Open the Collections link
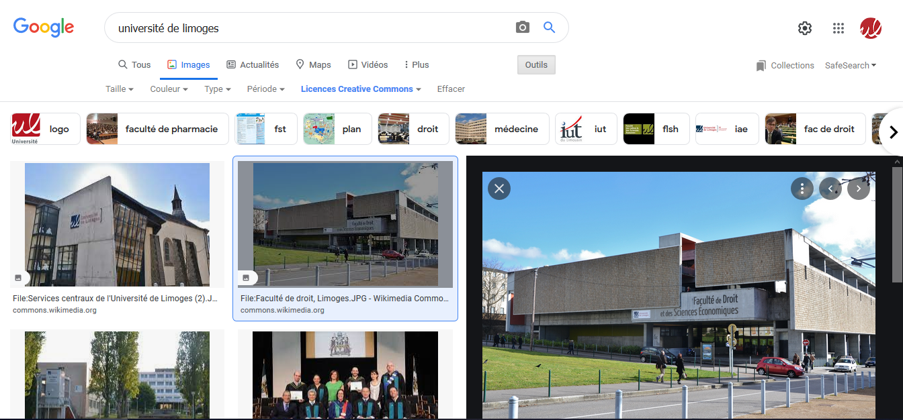The image size is (903, 420). coord(785,66)
